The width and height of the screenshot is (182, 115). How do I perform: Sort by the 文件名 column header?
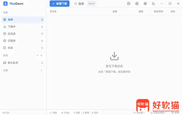[x=53, y=11]
